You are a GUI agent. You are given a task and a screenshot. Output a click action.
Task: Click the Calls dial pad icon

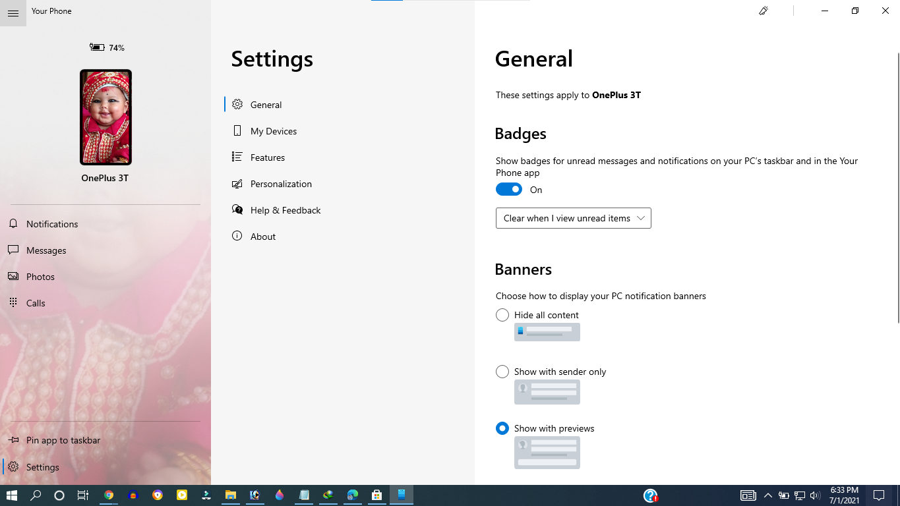click(x=13, y=303)
